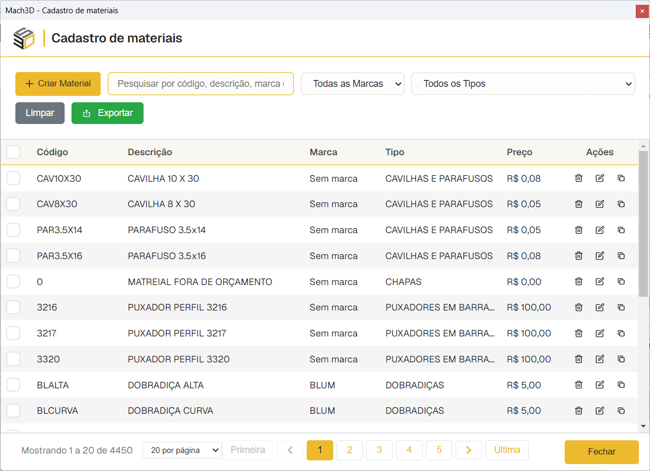Viewport: 650px width, 471px height.
Task: Check the BLALTA row checkbox
Action: 13,385
